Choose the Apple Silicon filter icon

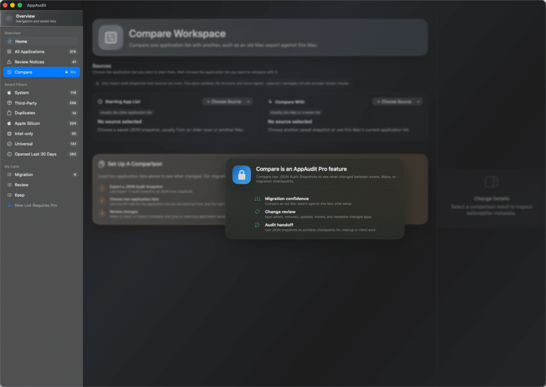[10, 123]
